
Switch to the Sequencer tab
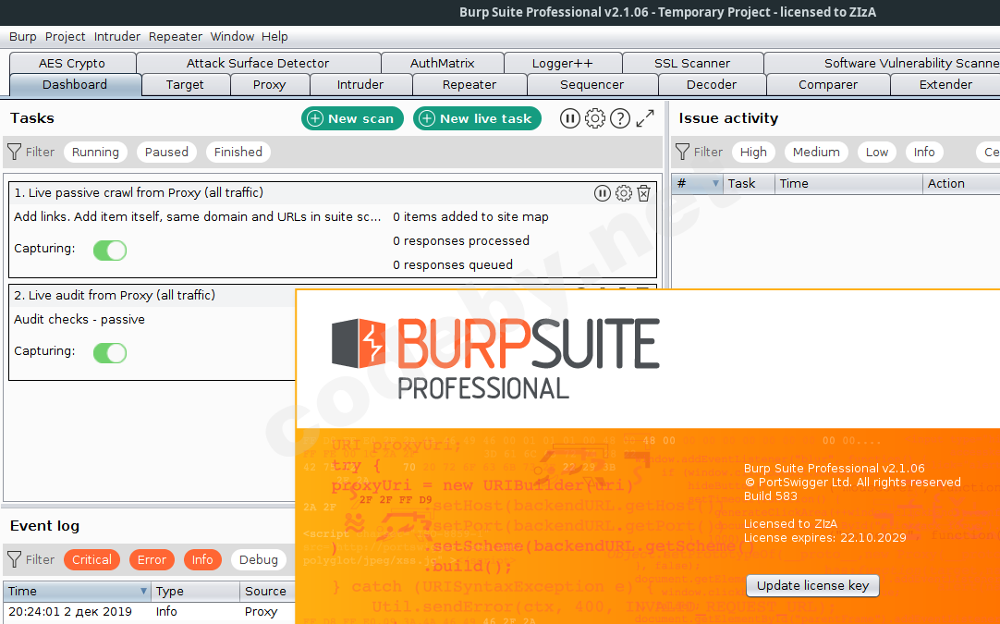point(591,85)
